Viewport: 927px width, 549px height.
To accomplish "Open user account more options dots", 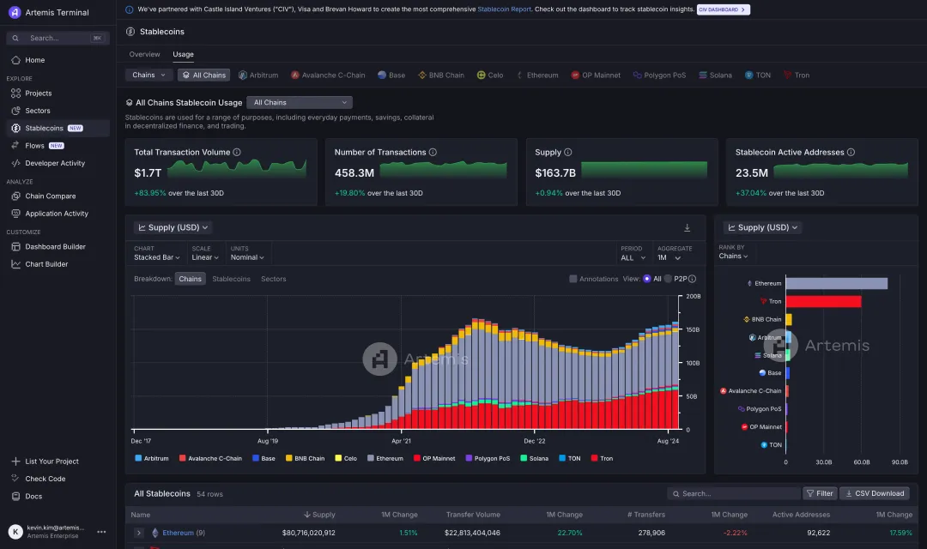I will coord(101,532).
